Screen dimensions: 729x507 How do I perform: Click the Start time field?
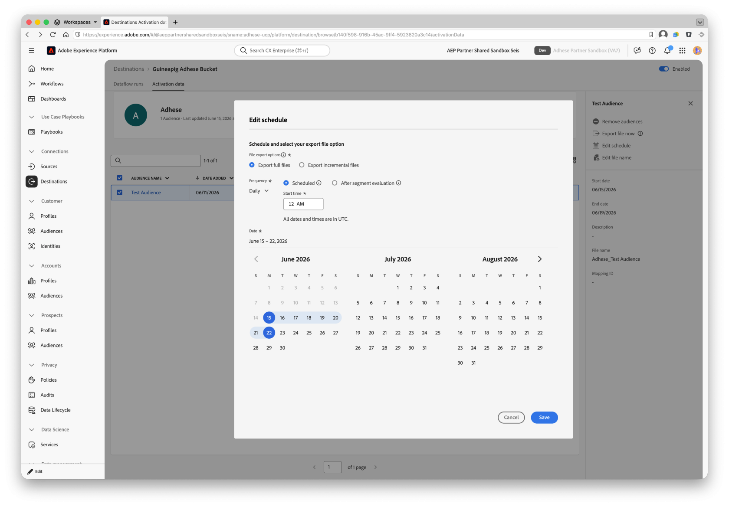pyautogui.click(x=303, y=204)
